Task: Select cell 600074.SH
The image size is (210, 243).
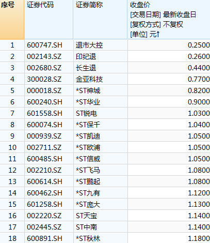Action: pyautogui.click(x=44, y=125)
